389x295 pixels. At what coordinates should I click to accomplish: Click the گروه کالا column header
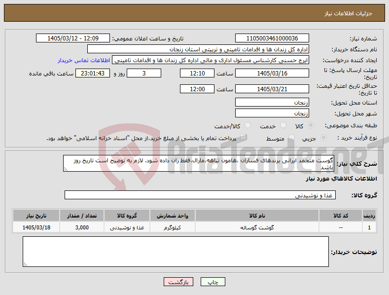click(127, 216)
